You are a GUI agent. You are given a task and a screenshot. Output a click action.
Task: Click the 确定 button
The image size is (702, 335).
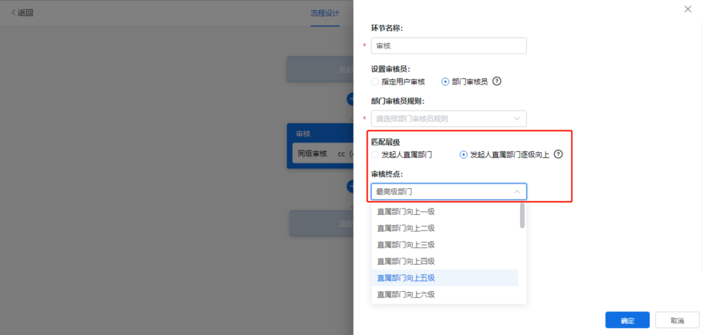[627, 321]
